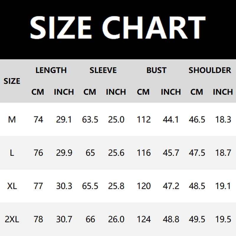Click the 18.7 inch shoulder value
Screen dimensions: 236x236
[223, 153]
